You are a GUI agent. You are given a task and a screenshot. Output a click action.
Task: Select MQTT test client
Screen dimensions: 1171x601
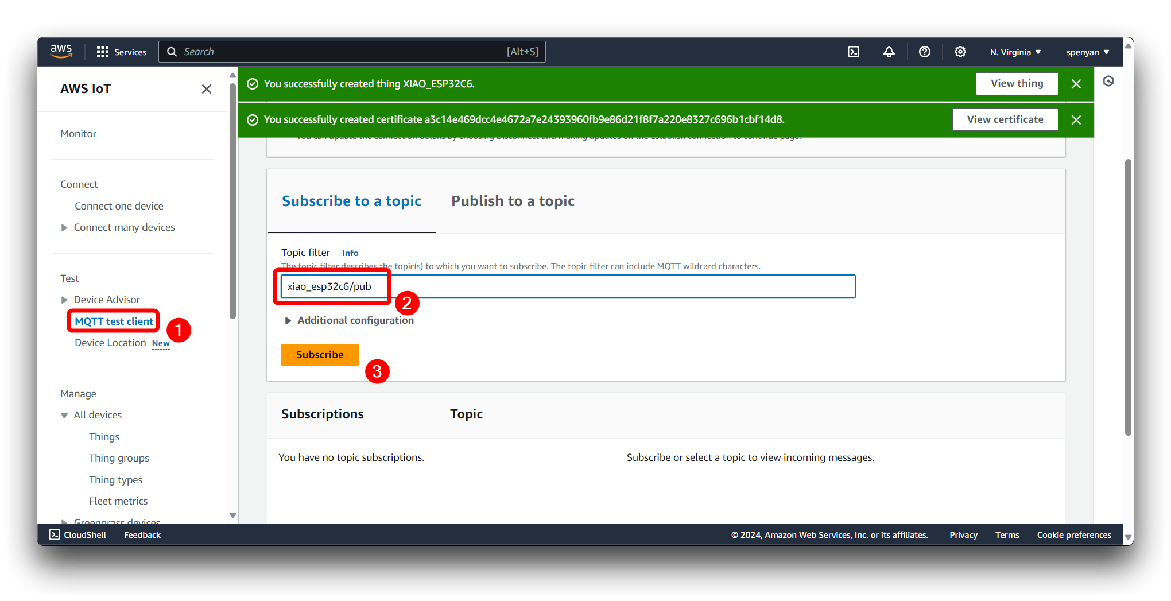[114, 321]
